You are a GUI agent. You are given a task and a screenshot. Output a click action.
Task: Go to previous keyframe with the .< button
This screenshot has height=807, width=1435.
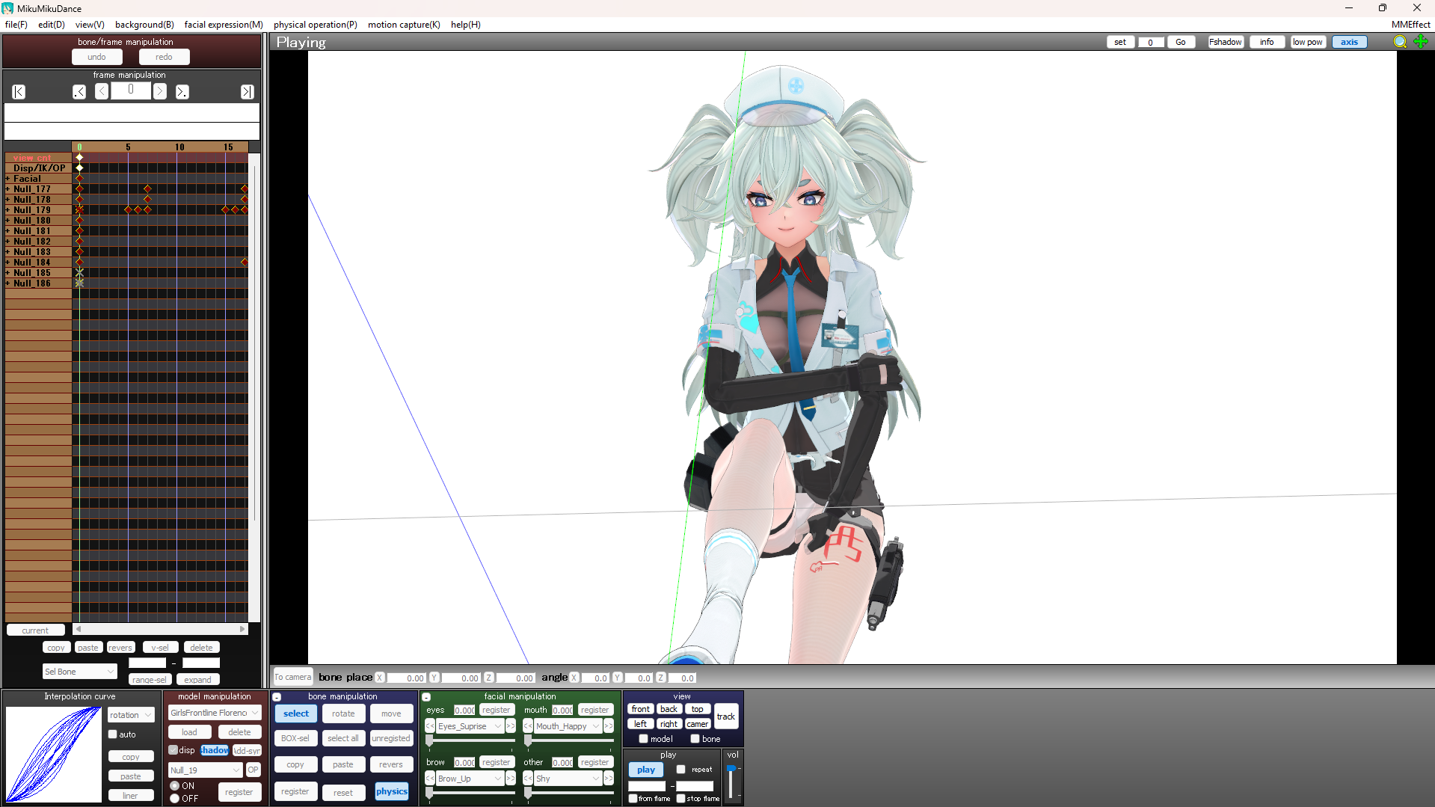tap(79, 91)
